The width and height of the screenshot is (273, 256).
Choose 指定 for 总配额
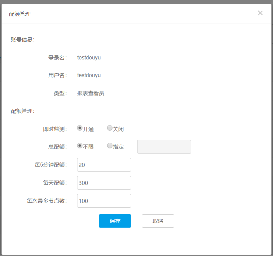click(110, 146)
